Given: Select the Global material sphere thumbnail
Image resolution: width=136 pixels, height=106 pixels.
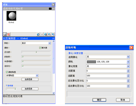Looking at the screenshot, I should point(11,16).
